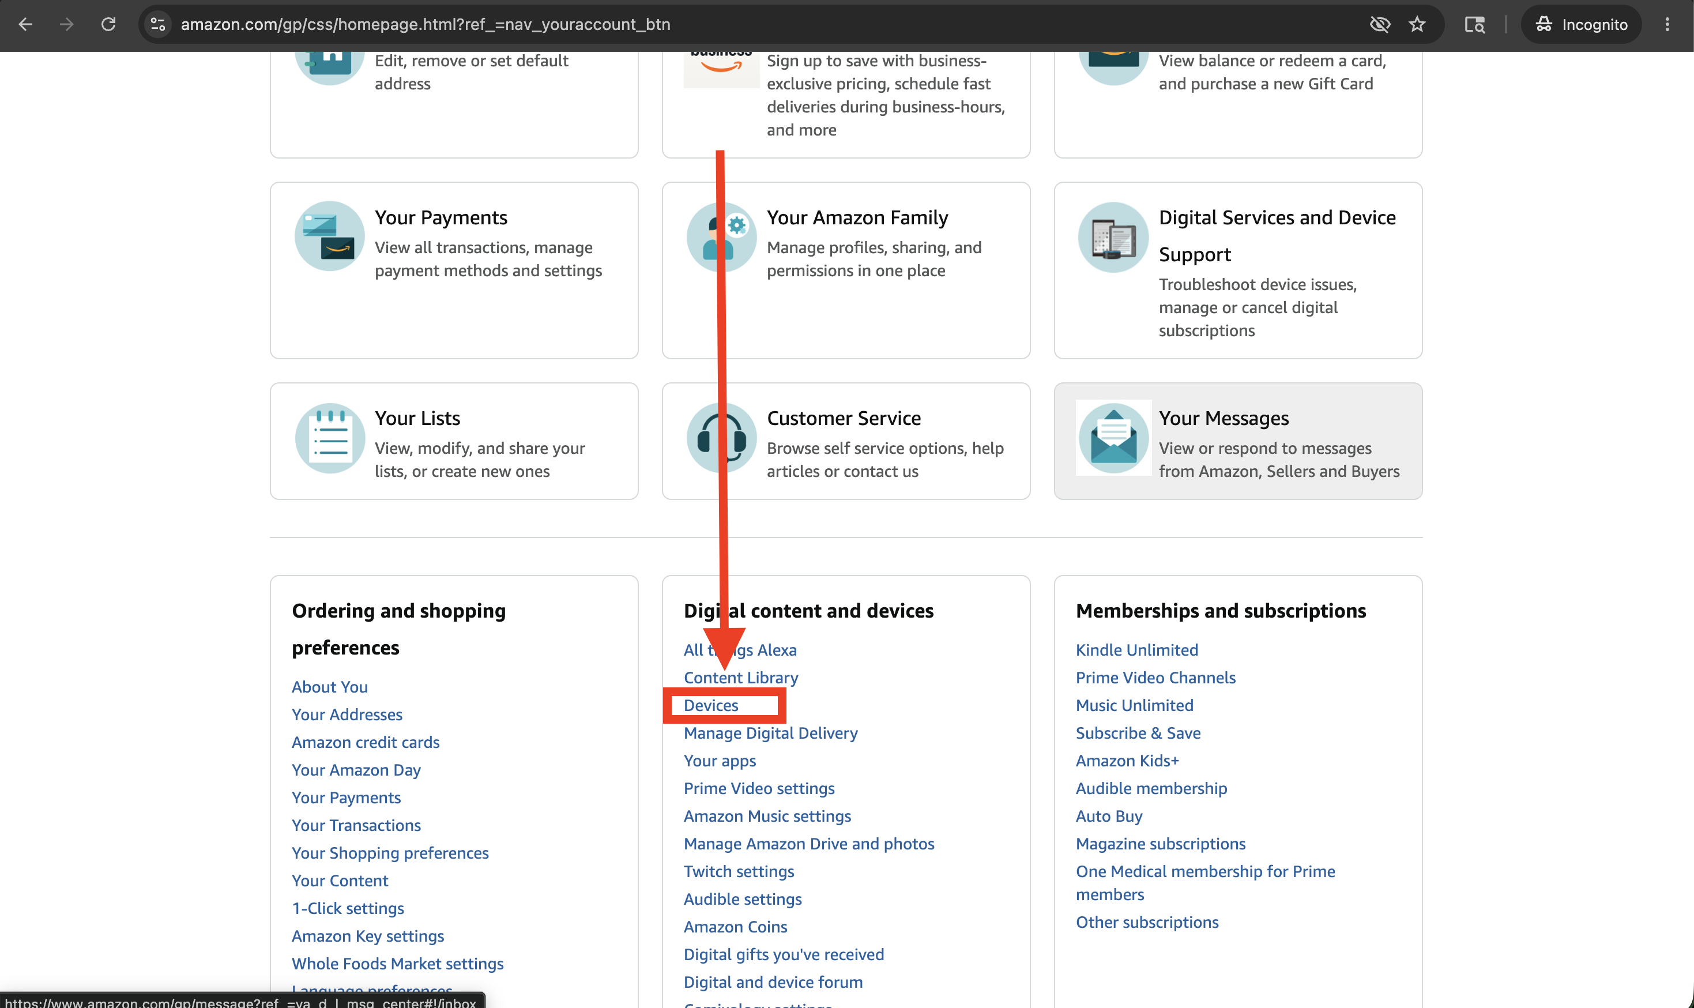The width and height of the screenshot is (1694, 1008).
Task: Open Your Messages card title
Action: [1224, 419]
